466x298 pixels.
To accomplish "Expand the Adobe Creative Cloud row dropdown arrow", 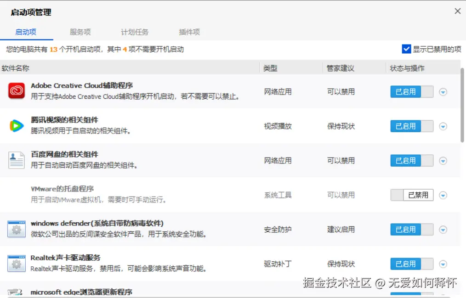I will (x=443, y=92).
